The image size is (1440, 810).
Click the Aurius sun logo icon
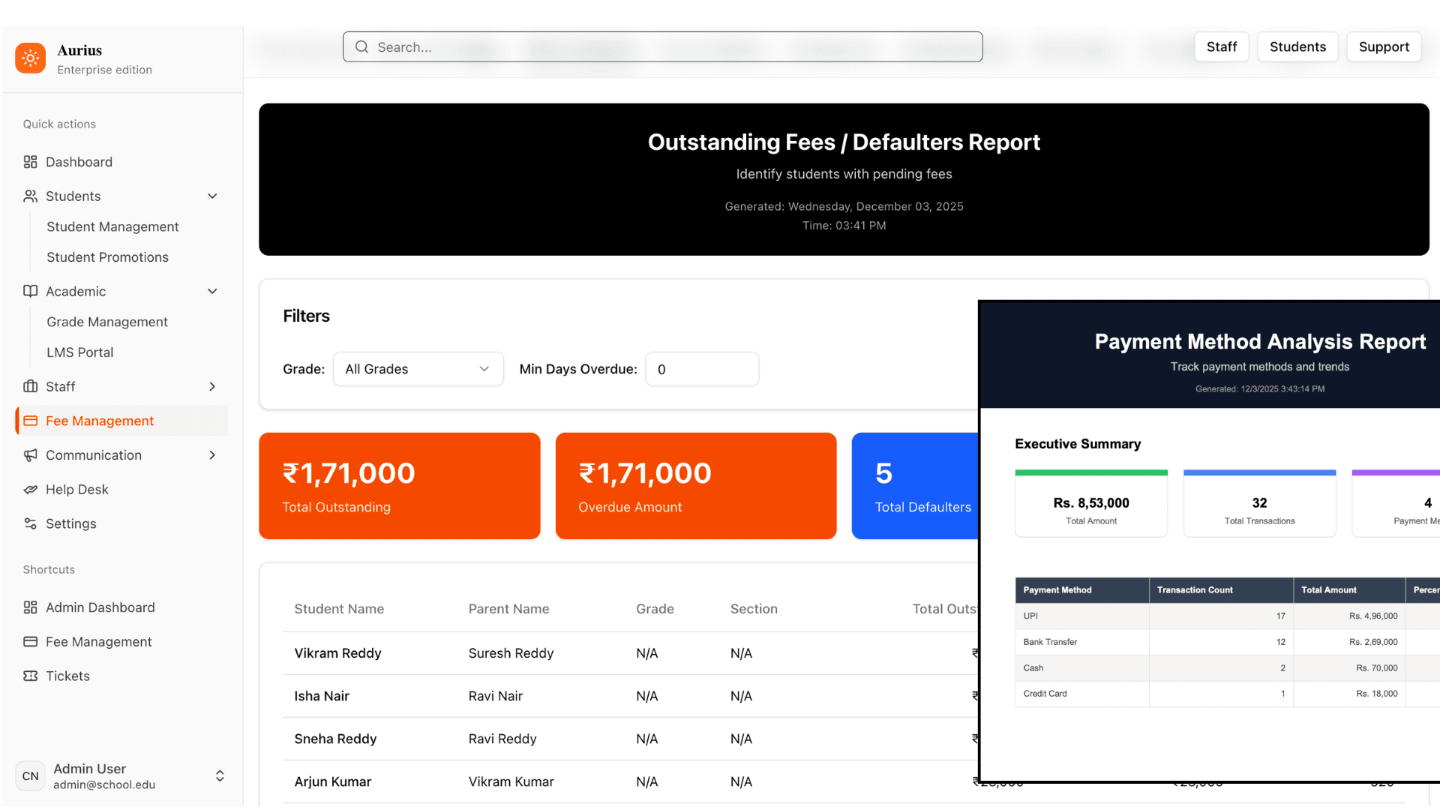tap(31, 58)
